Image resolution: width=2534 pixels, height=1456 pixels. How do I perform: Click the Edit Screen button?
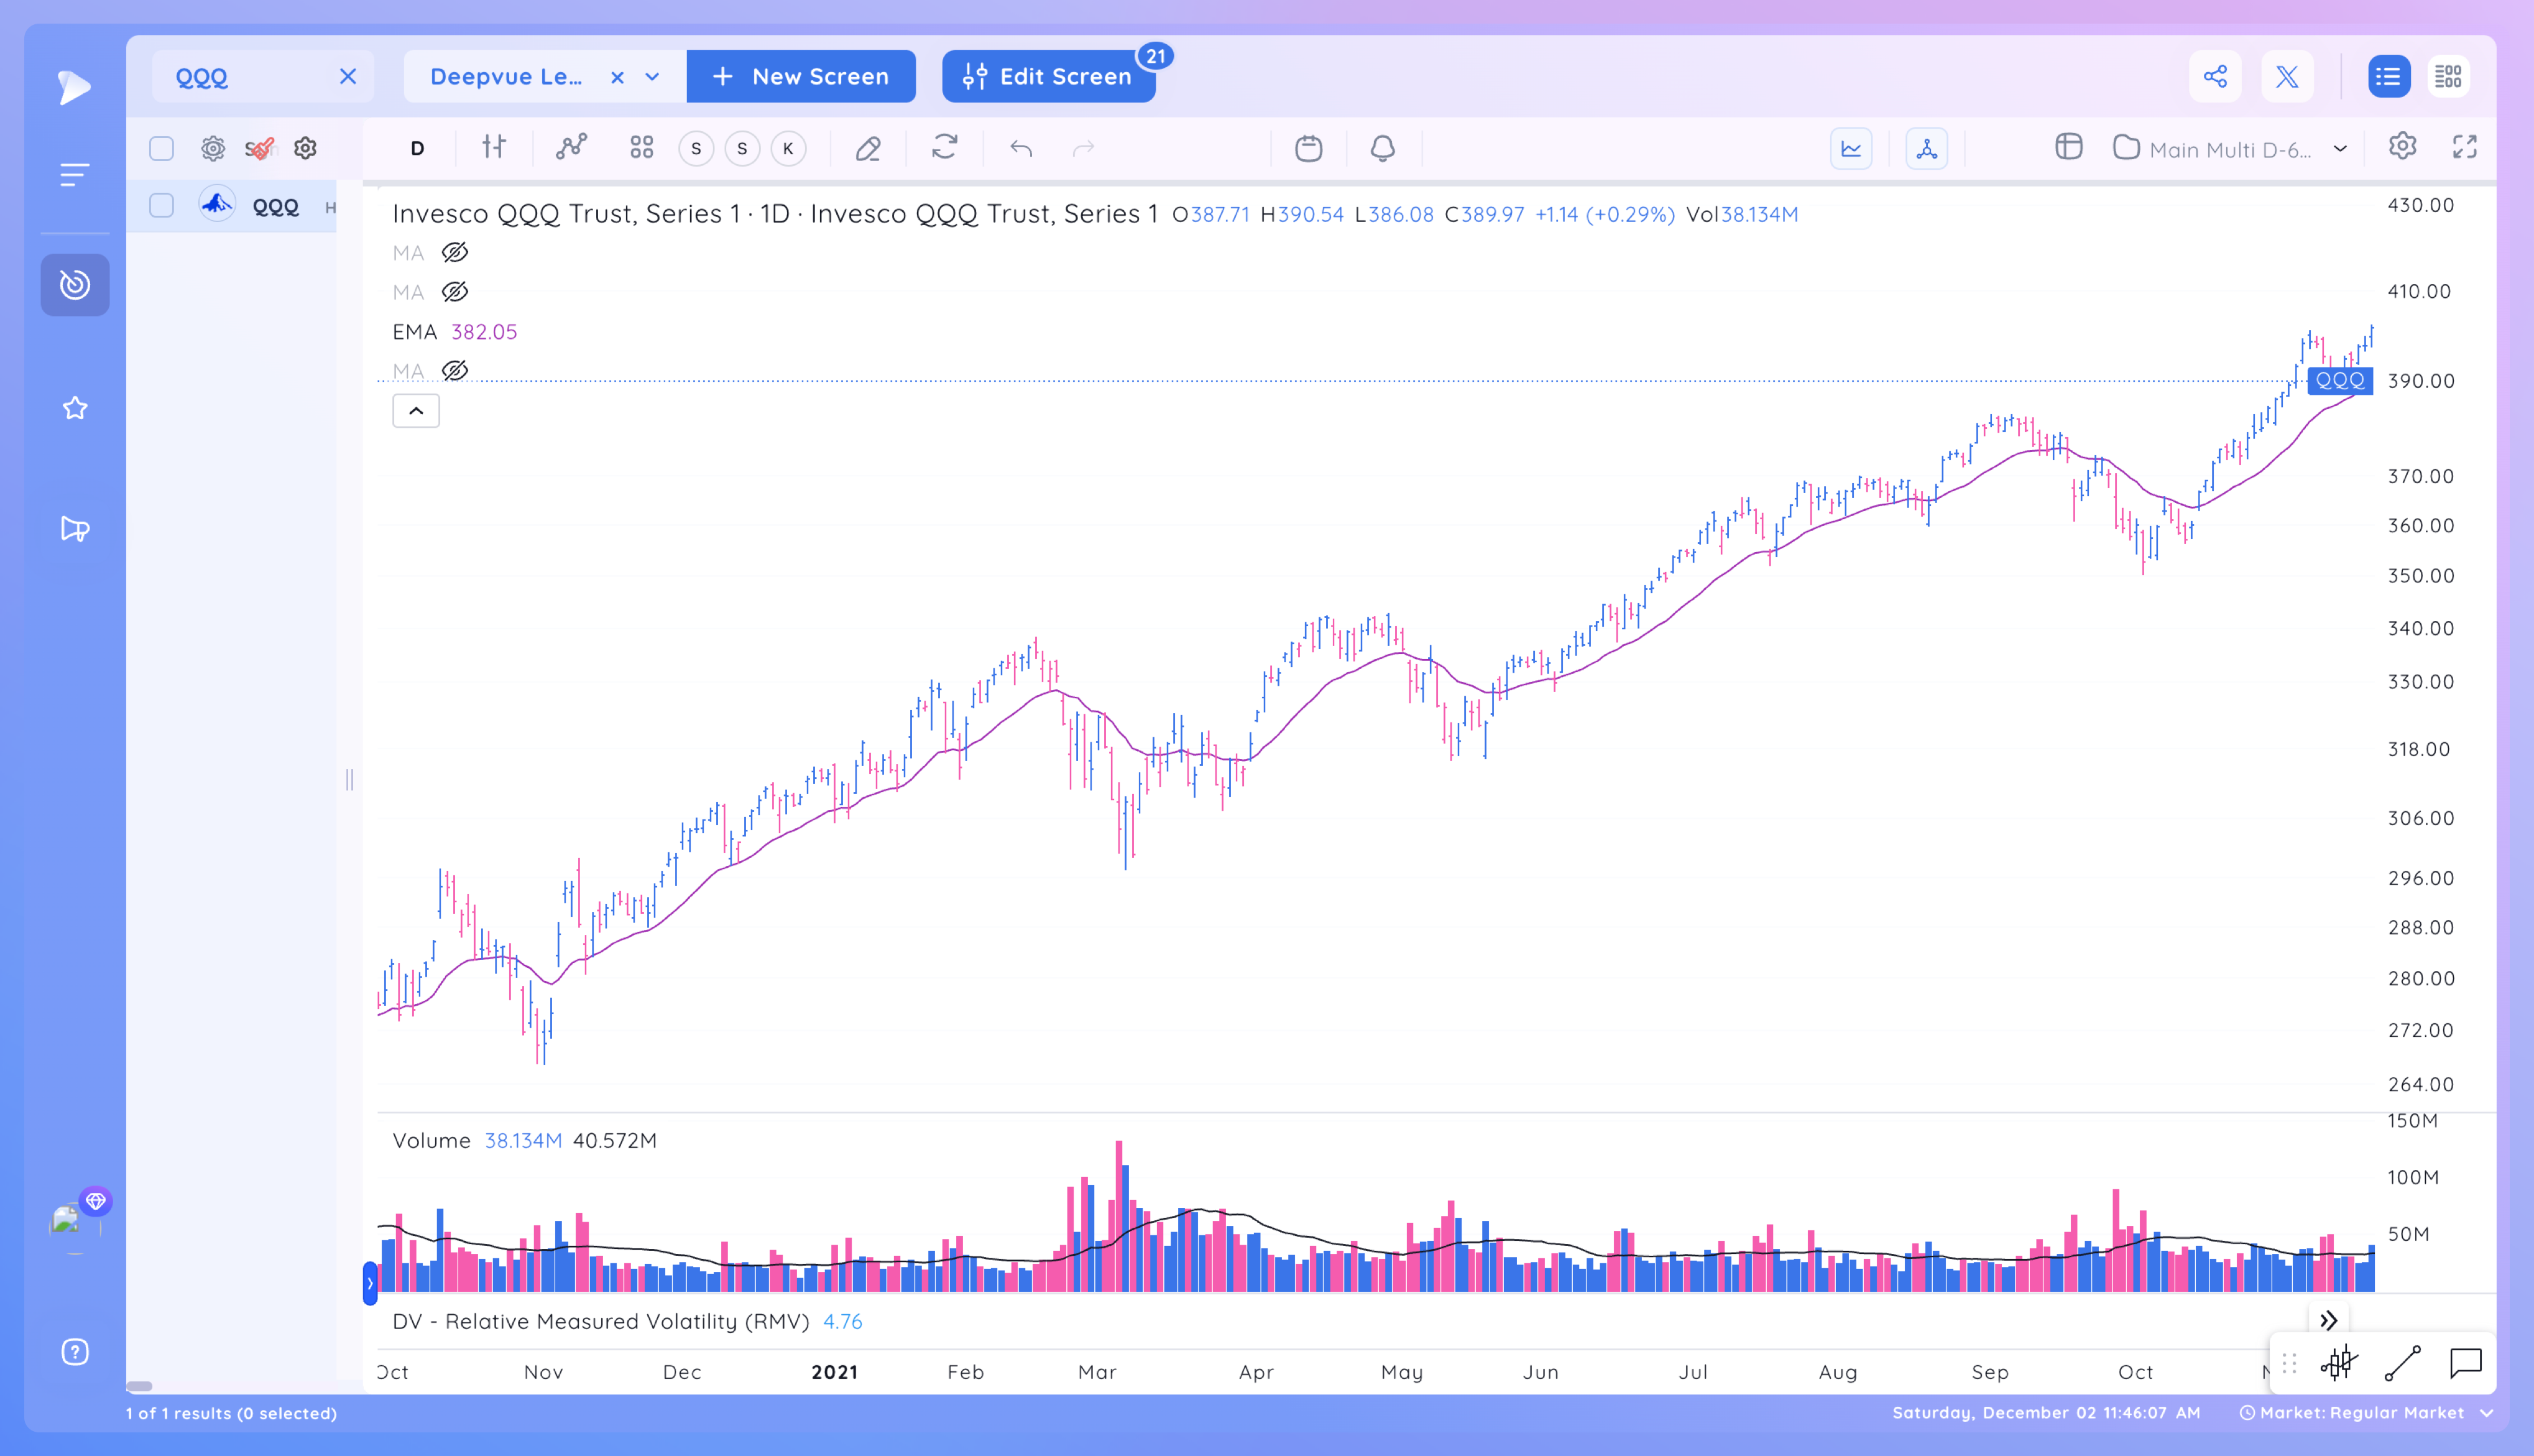(1048, 76)
